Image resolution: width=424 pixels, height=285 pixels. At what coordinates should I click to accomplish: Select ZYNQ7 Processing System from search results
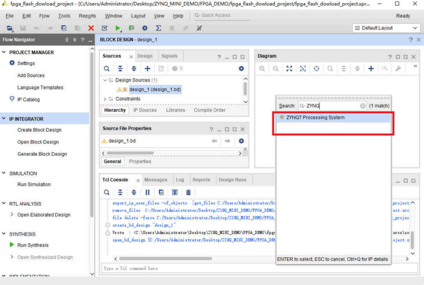click(x=315, y=118)
